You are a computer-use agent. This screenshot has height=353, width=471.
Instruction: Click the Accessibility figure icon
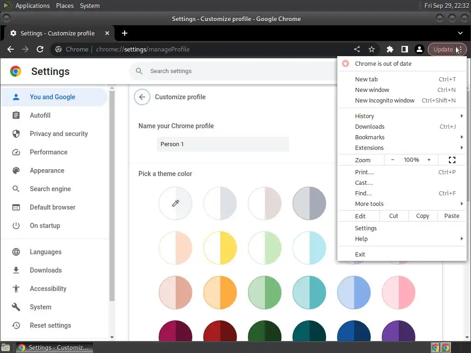(16, 289)
